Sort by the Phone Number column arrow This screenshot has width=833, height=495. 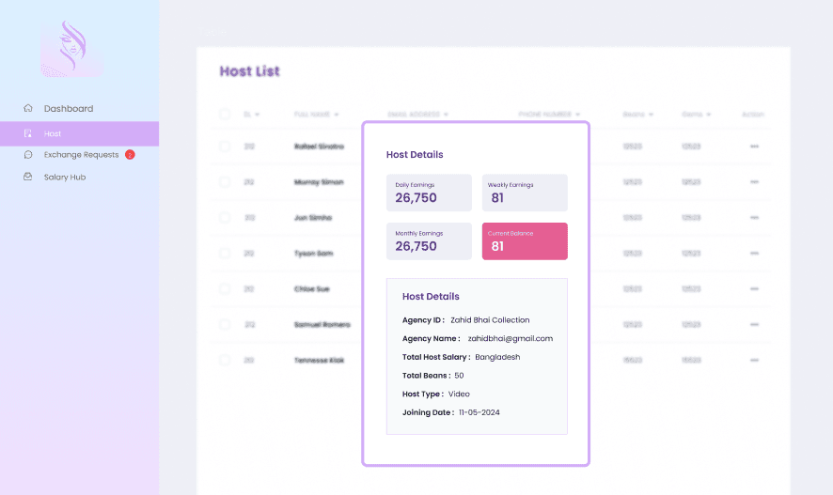point(577,115)
